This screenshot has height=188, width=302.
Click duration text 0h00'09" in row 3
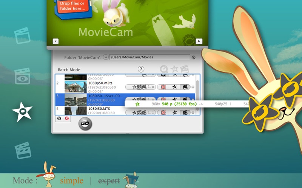pos(96,104)
